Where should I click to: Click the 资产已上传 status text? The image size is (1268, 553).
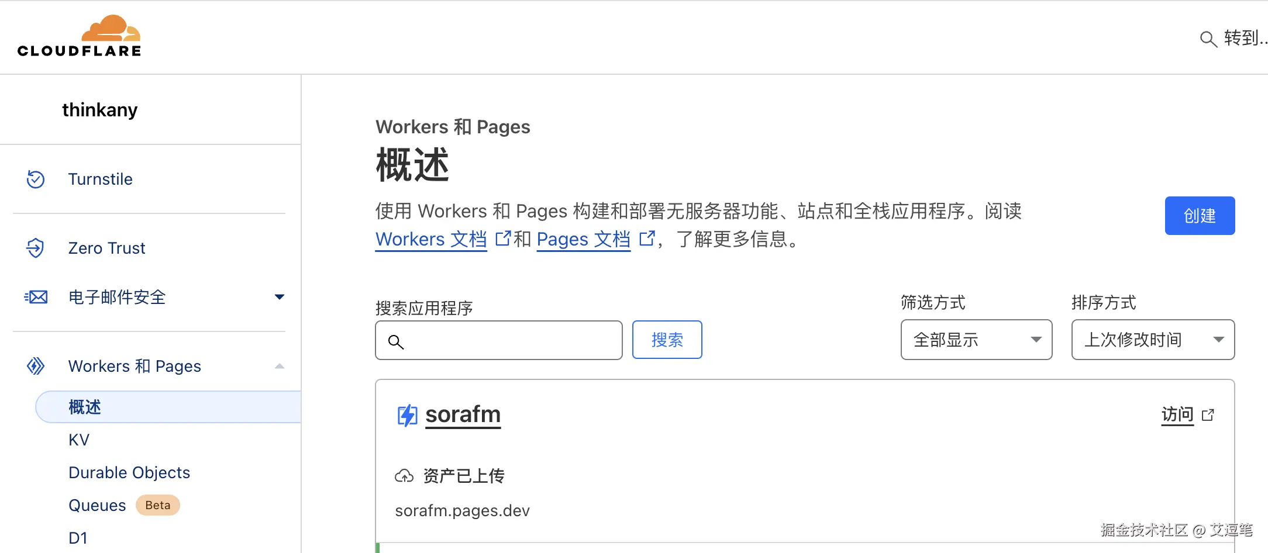(x=464, y=476)
